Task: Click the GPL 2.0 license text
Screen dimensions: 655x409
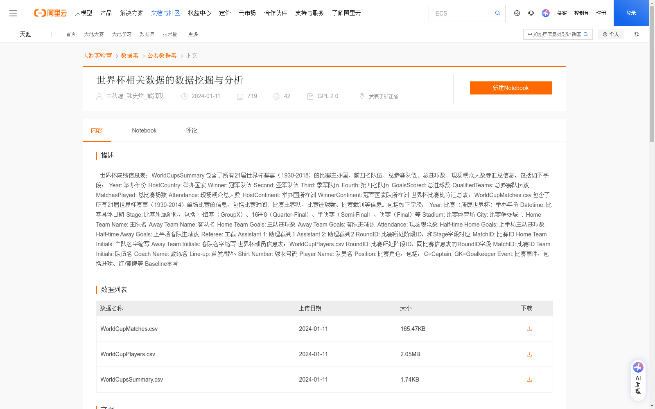Action: (328, 96)
